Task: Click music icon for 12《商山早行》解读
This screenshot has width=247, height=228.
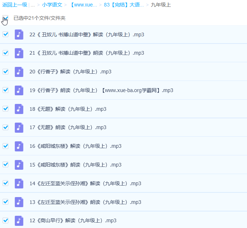Action: click(x=19, y=220)
